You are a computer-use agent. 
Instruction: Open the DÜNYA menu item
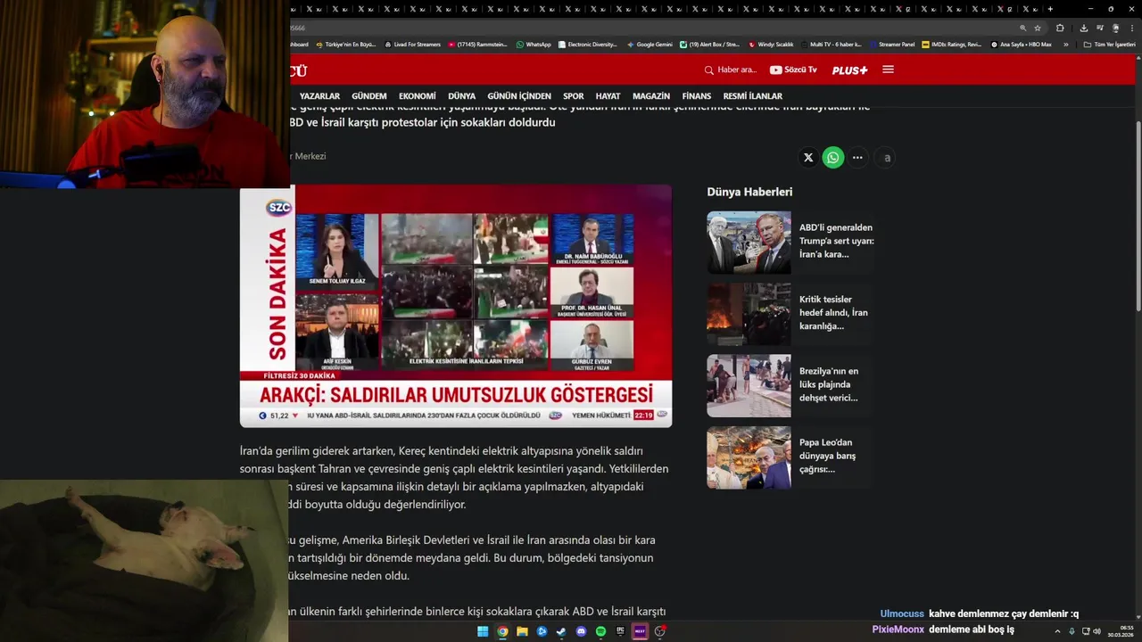coord(461,96)
